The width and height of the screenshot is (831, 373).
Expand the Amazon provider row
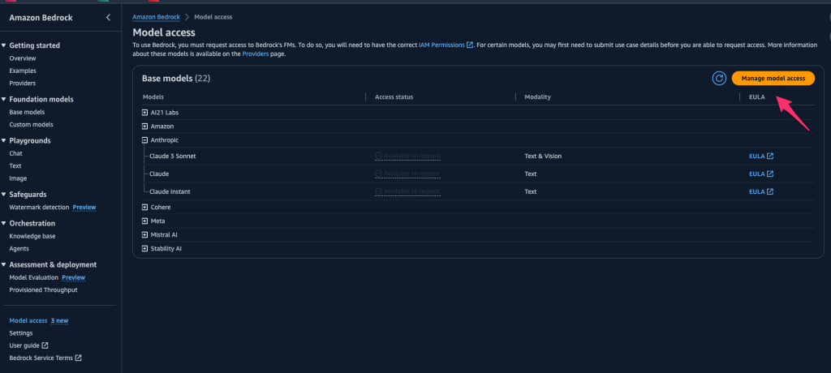(144, 126)
